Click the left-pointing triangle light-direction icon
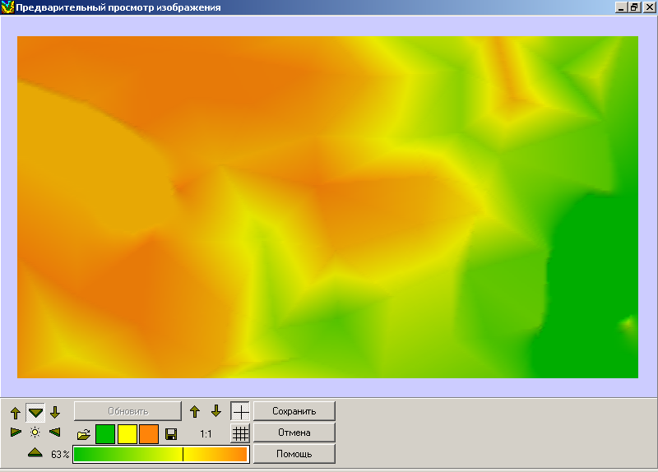Viewport: 658px width, 472px height. (x=54, y=433)
